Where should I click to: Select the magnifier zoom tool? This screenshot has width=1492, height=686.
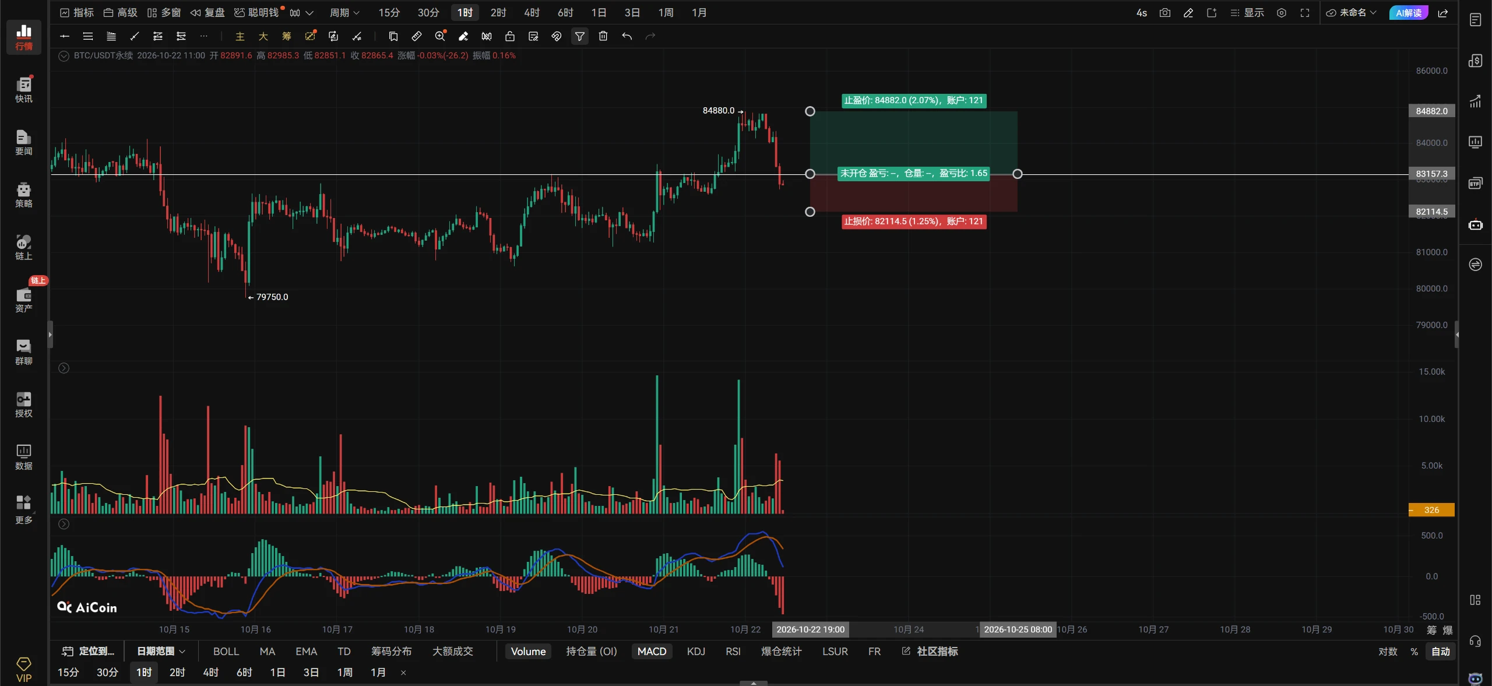pyautogui.click(x=440, y=36)
